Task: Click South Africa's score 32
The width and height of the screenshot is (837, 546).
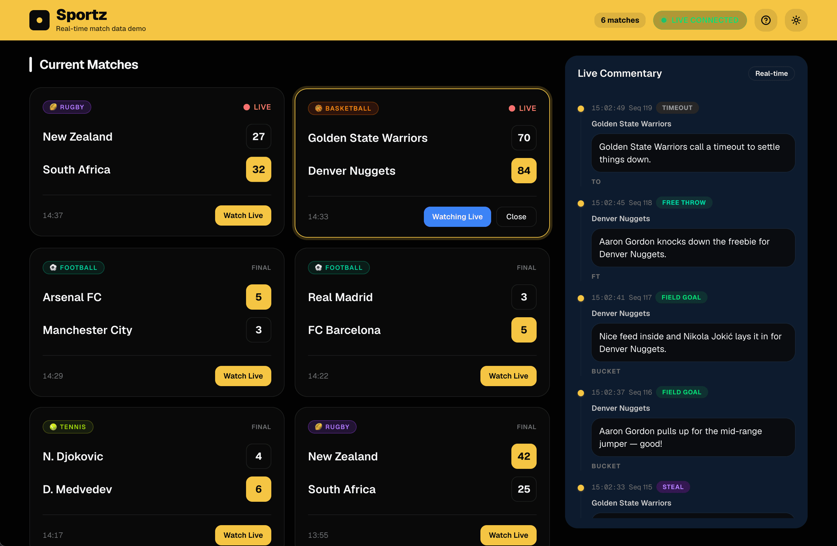Action: pos(258,169)
